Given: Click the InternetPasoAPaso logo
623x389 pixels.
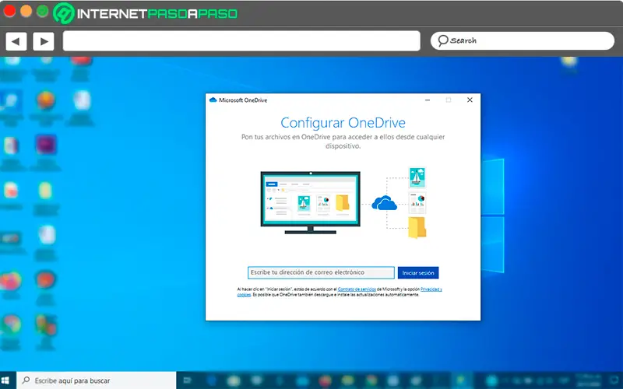Looking at the screenshot, I should 146,13.
